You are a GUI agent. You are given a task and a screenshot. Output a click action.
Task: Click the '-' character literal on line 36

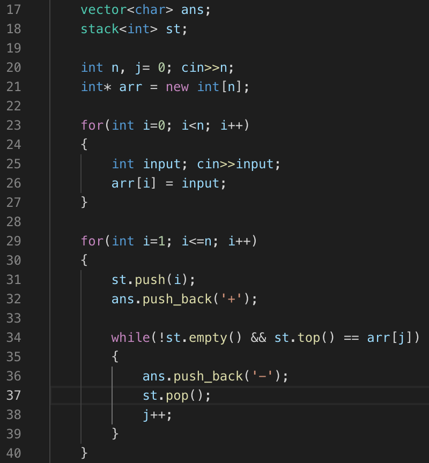tap(262, 376)
